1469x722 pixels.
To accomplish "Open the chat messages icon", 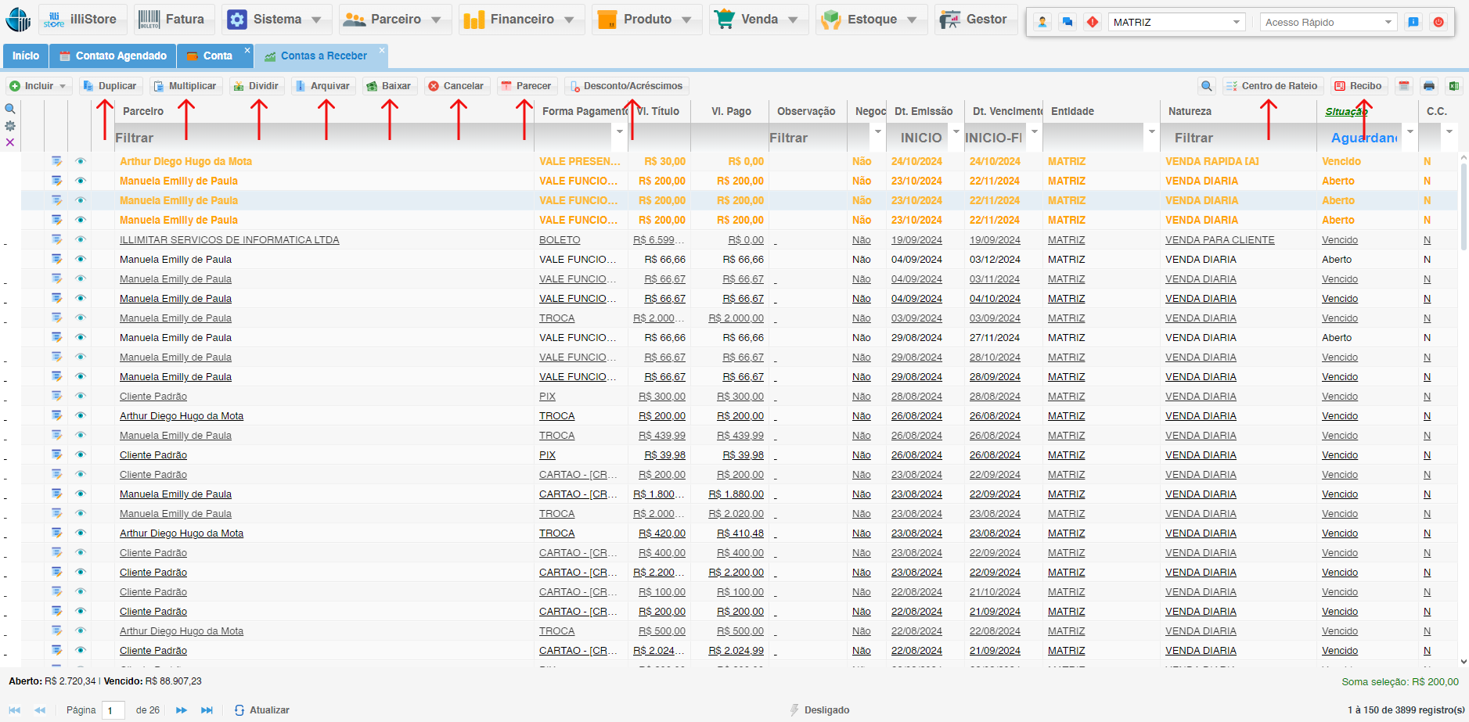I will tap(1068, 22).
